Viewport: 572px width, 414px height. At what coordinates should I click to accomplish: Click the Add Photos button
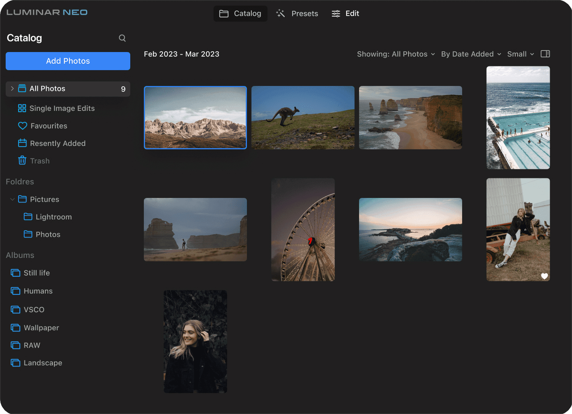(x=68, y=61)
